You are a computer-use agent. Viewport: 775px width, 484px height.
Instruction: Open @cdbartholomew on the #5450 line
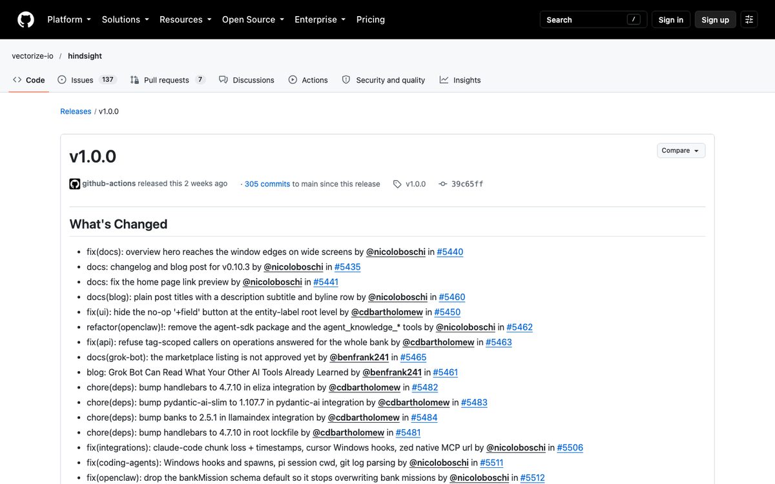[387, 312]
